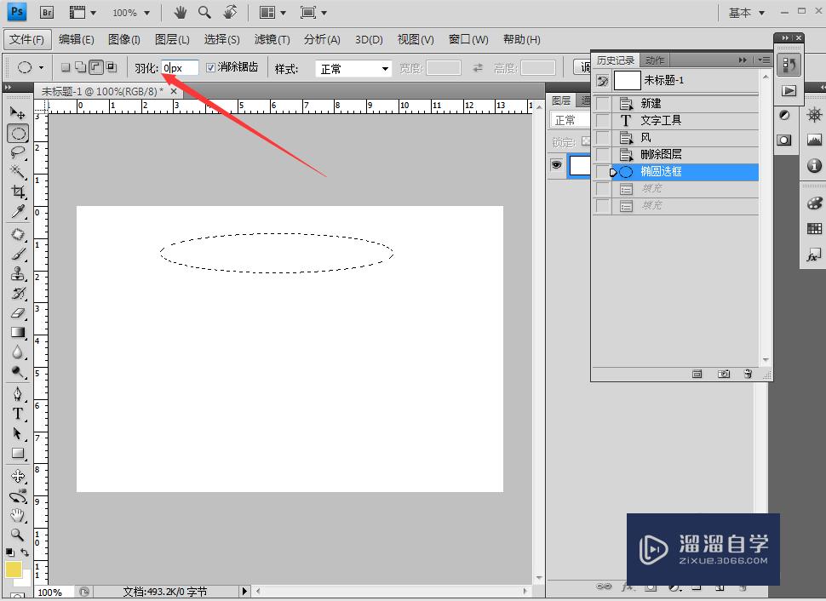Viewport: 826px width, 601px height.
Task: Toggle visibility eye of the layer
Action: tap(556, 165)
